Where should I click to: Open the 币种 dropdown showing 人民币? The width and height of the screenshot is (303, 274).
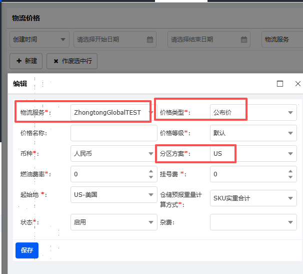(151, 154)
